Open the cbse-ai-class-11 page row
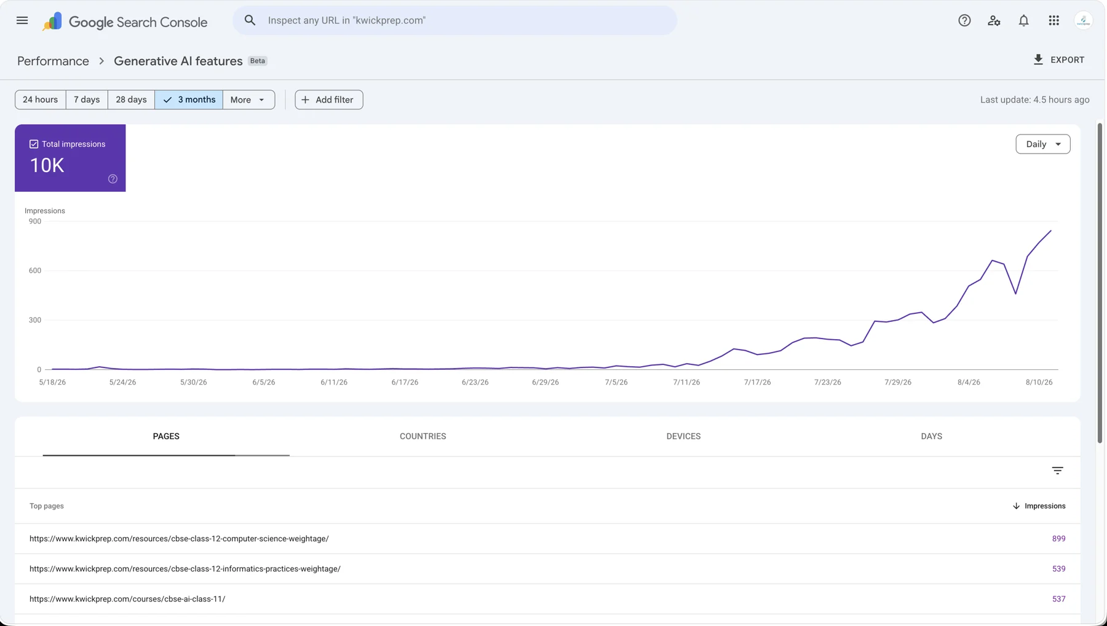 547,599
